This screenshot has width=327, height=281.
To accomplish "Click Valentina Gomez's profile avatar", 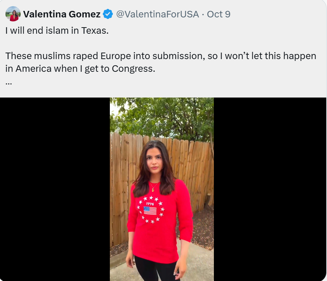I will (x=13, y=14).
